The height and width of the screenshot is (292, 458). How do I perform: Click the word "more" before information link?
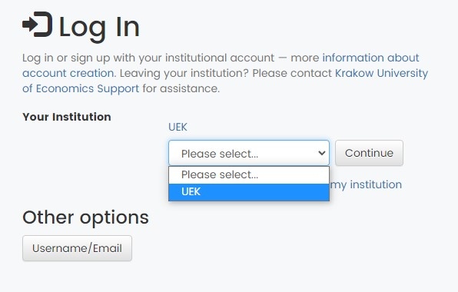pos(304,58)
